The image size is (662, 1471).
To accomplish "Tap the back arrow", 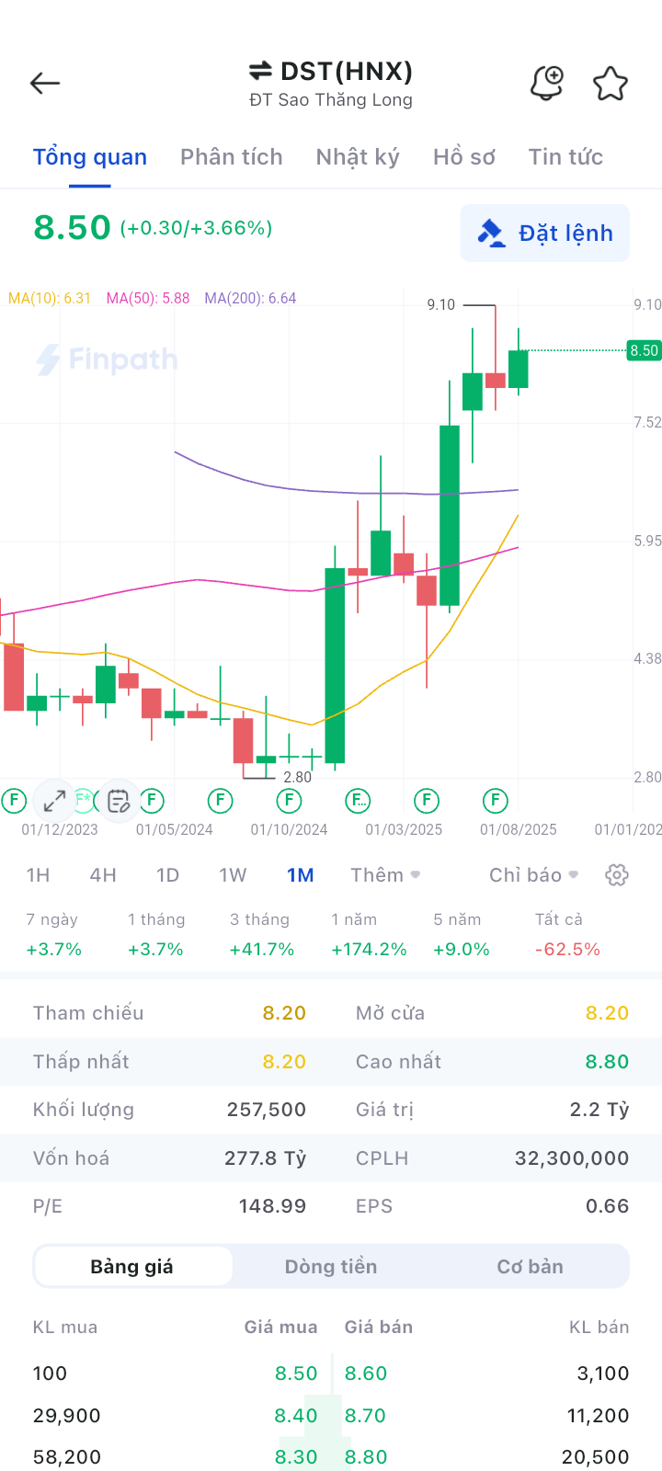I will [44, 84].
